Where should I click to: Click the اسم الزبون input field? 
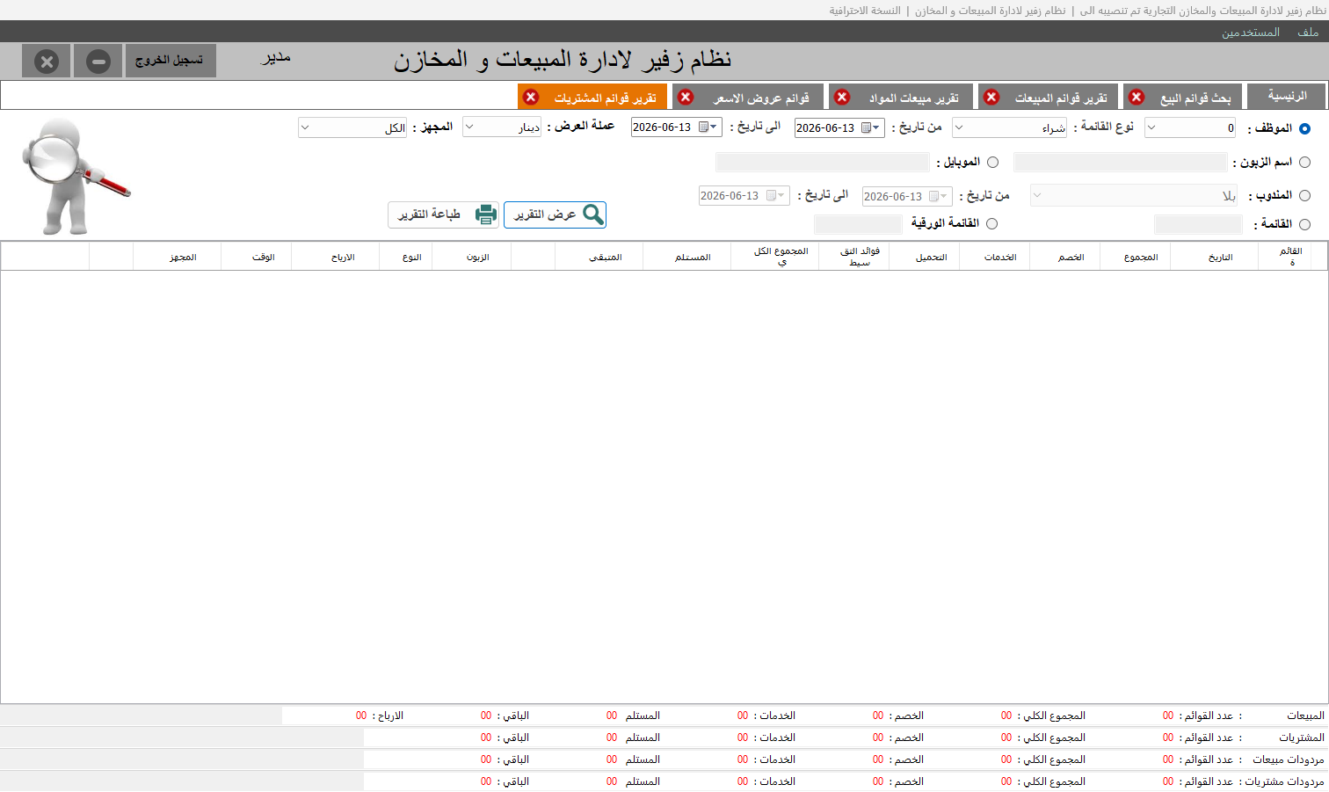1120,162
